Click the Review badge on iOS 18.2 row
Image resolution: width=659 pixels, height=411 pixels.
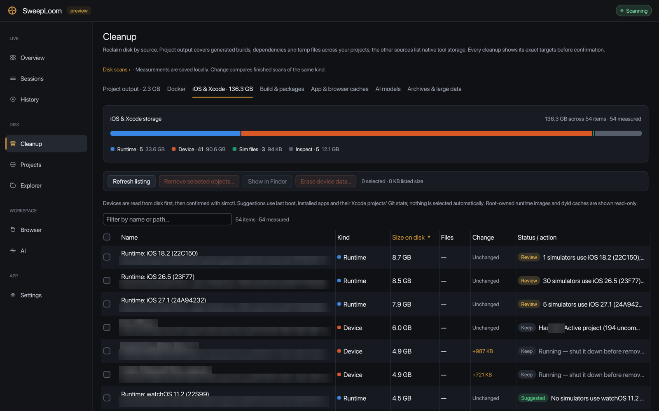click(x=529, y=257)
